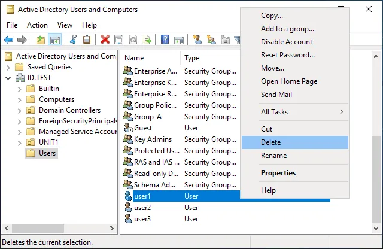Expand the Builtin tree node
This screenshot has width=383, height=249.
pos(19,89)
